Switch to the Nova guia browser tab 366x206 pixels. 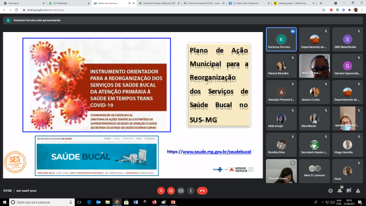click(23, 3)
